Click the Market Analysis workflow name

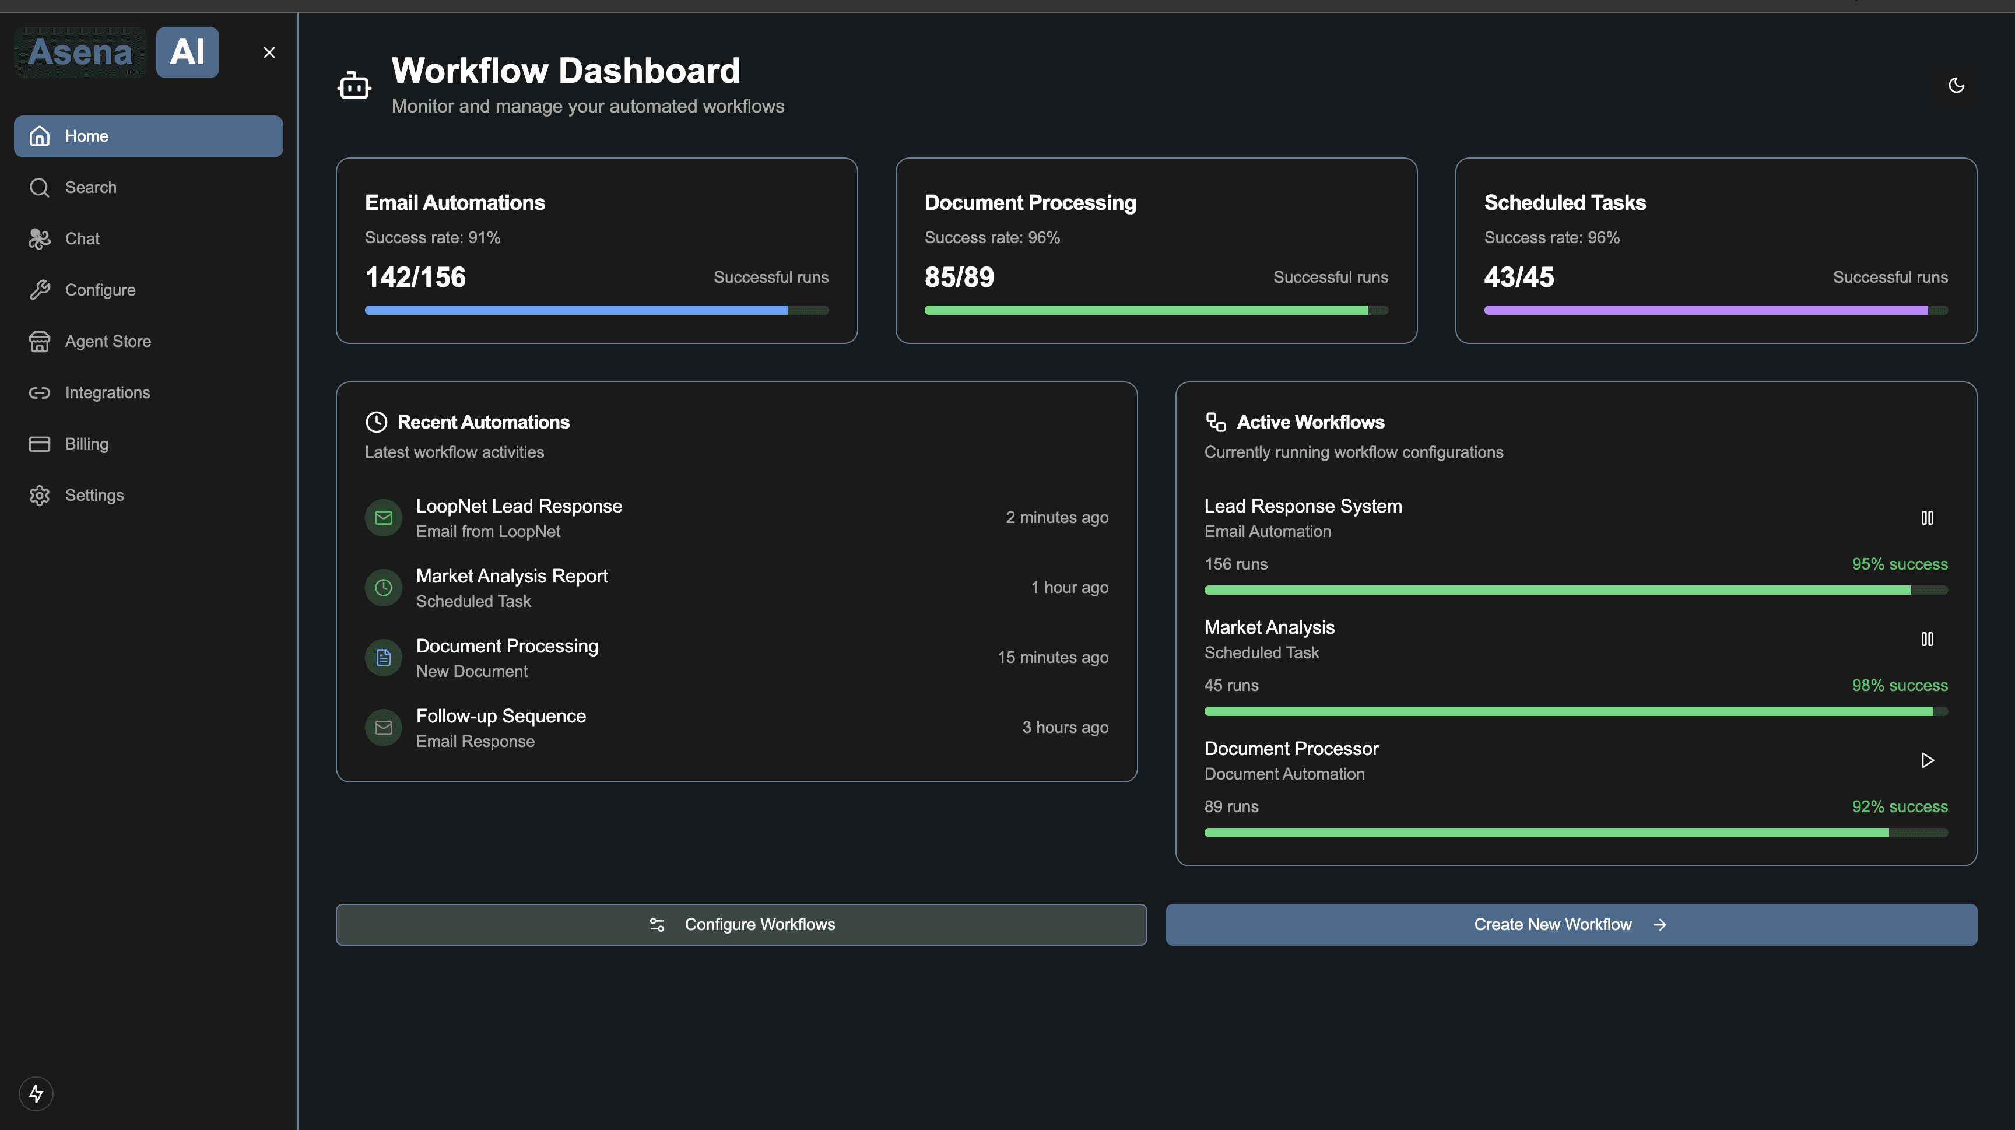coord(1269,627)
